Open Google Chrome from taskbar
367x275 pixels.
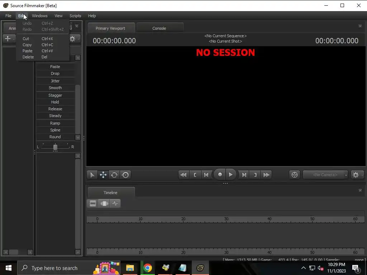(148, 268)
